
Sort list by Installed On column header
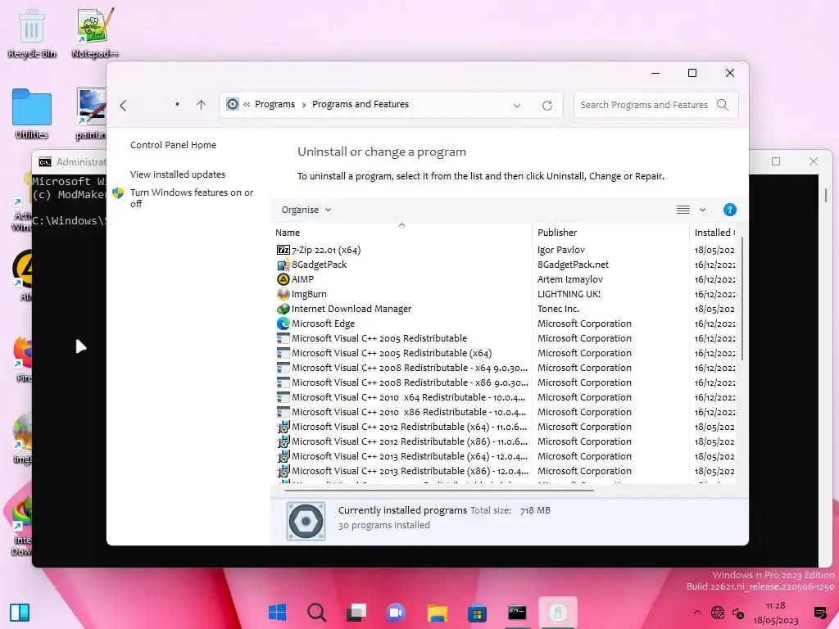(x=714, y=233)
